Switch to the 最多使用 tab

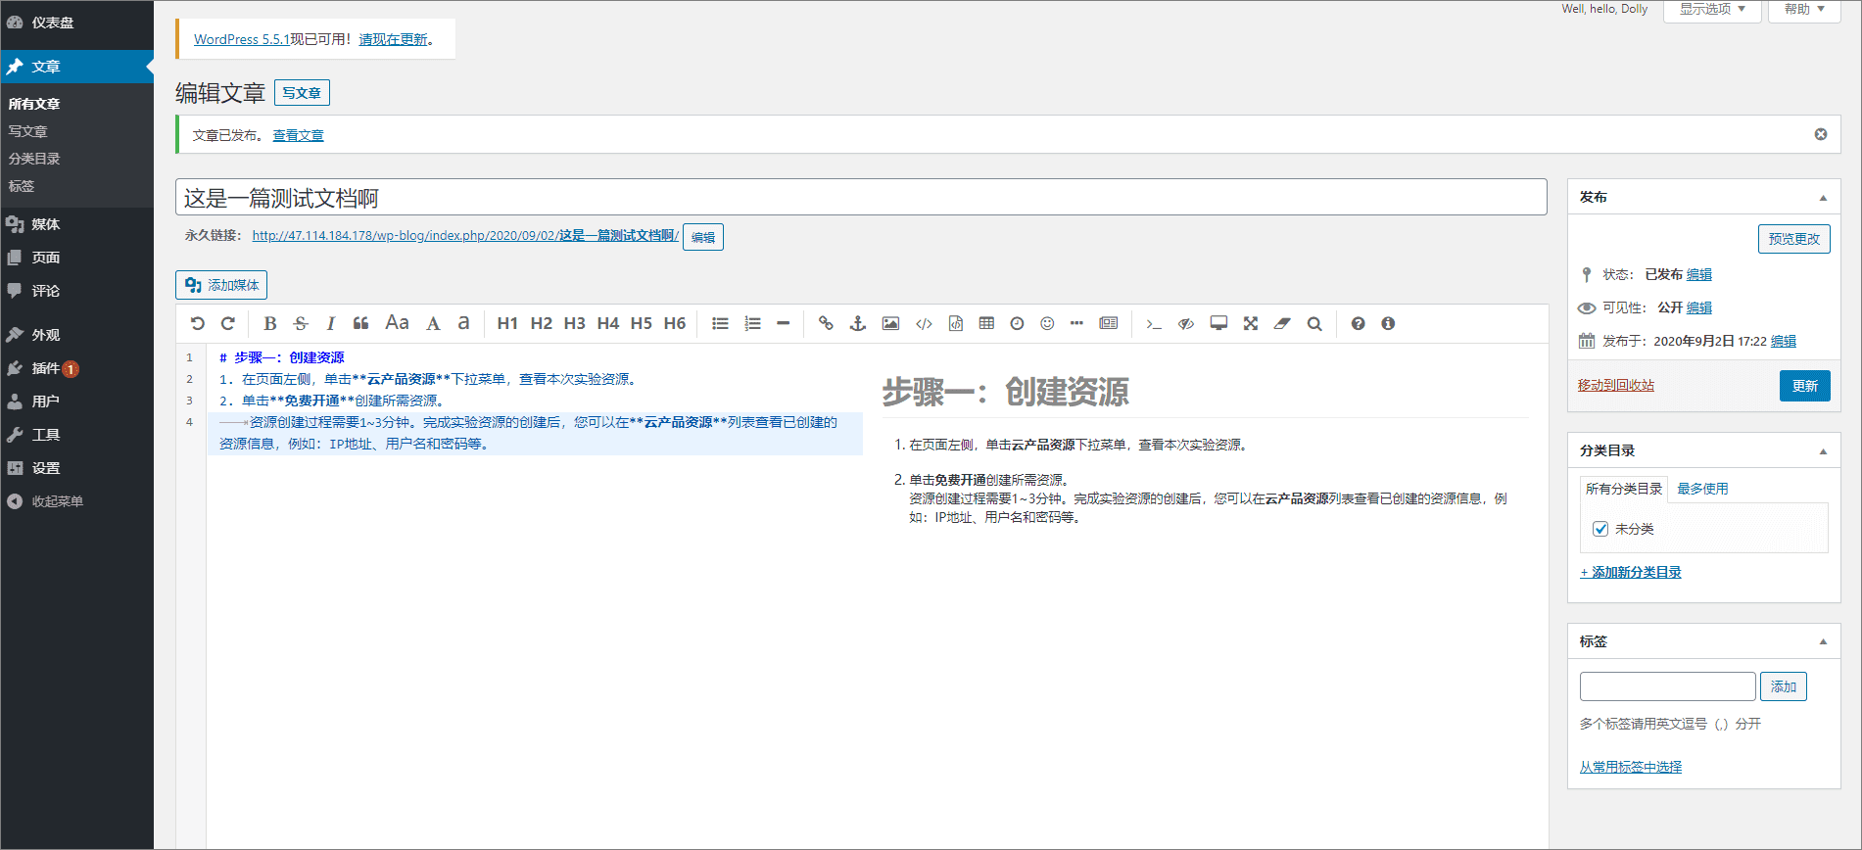[x=1702, y=489]
